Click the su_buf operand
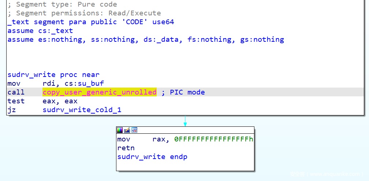The image size is (369, 181). [x=91, y=84]
